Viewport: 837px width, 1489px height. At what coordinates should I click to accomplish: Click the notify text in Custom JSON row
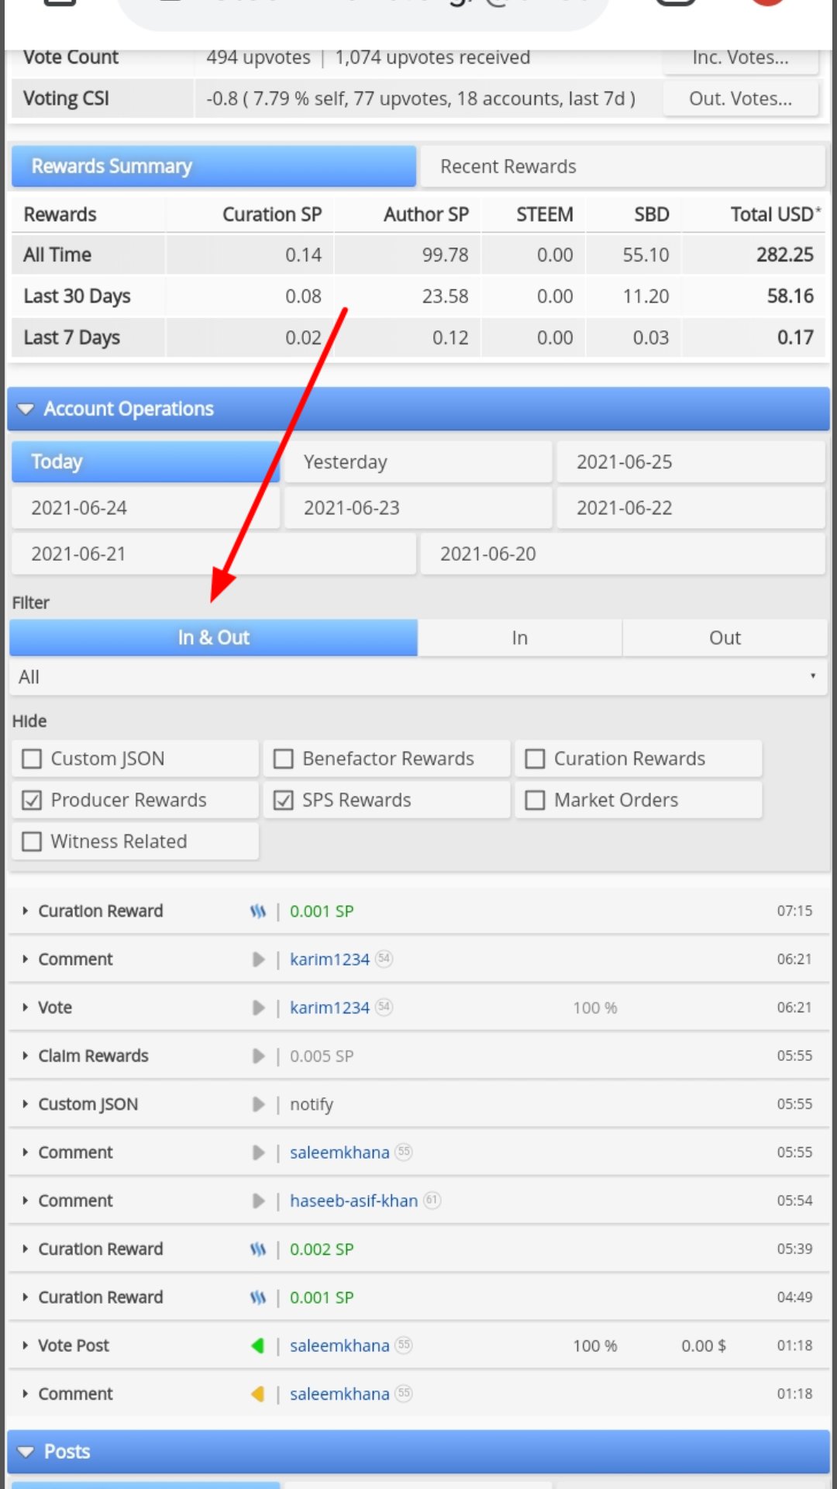(312, 1104)
